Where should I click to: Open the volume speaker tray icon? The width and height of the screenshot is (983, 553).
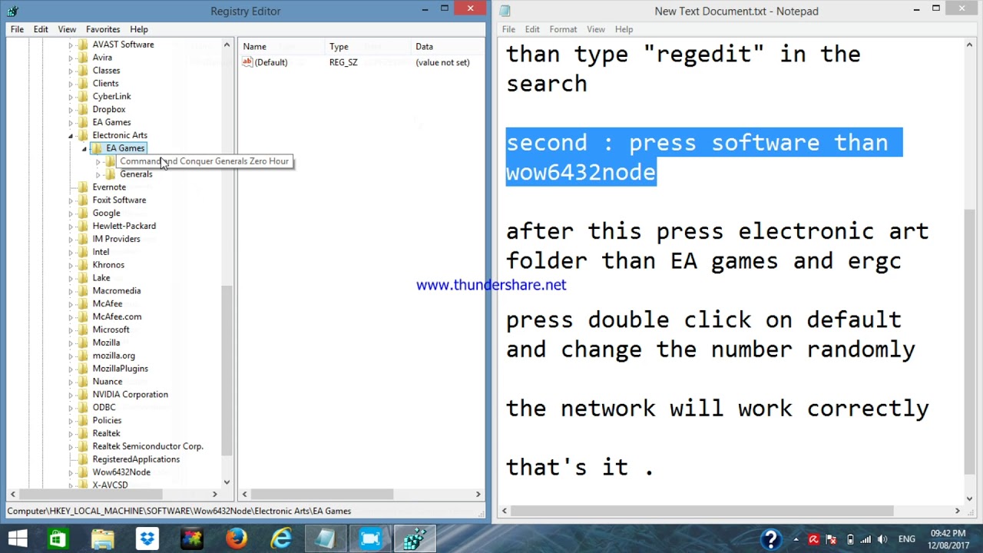[x=882, y=540]
